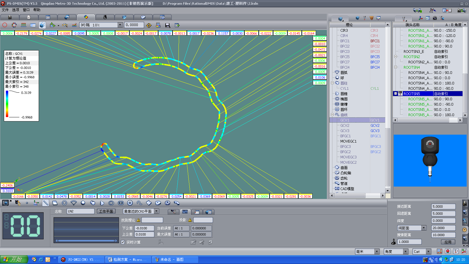Open the angle units dropdown
Screen dimensions: 469x264
click(x=406, y=252)
